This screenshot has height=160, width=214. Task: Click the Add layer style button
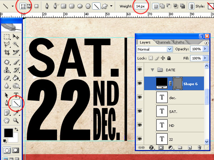coord(151,148)
